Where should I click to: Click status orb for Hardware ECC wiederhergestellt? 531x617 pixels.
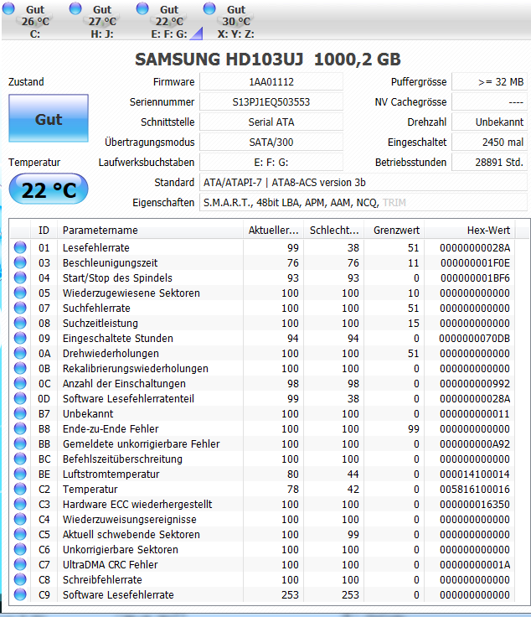coord(20,504)
